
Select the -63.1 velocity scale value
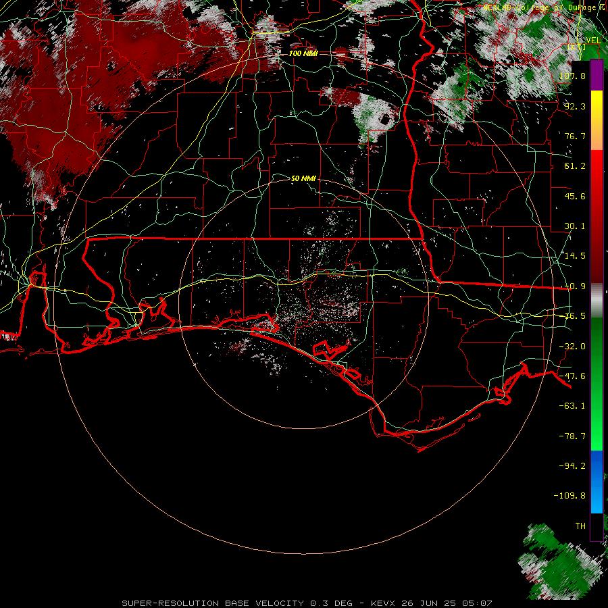coord(572,406)
